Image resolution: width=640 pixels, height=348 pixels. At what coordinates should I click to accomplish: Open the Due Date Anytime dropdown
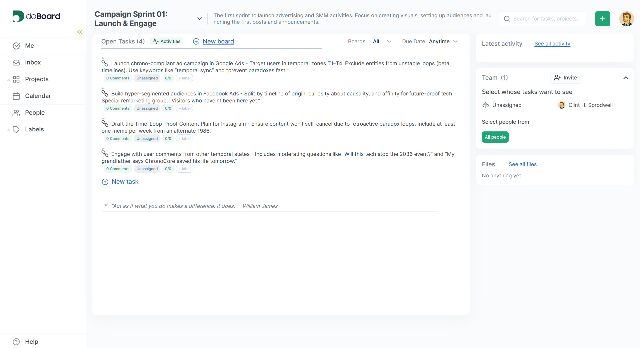443,41
